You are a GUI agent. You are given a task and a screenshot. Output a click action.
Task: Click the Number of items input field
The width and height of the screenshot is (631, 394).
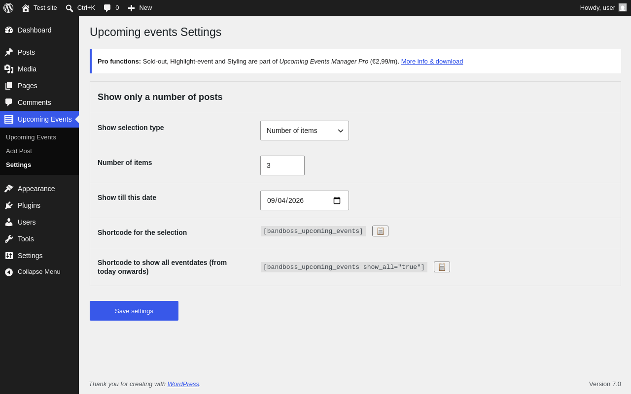click(282, 165)
